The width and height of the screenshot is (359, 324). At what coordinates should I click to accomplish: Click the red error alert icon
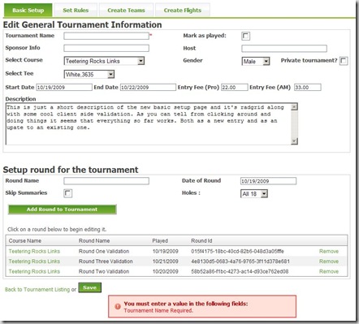118,306
